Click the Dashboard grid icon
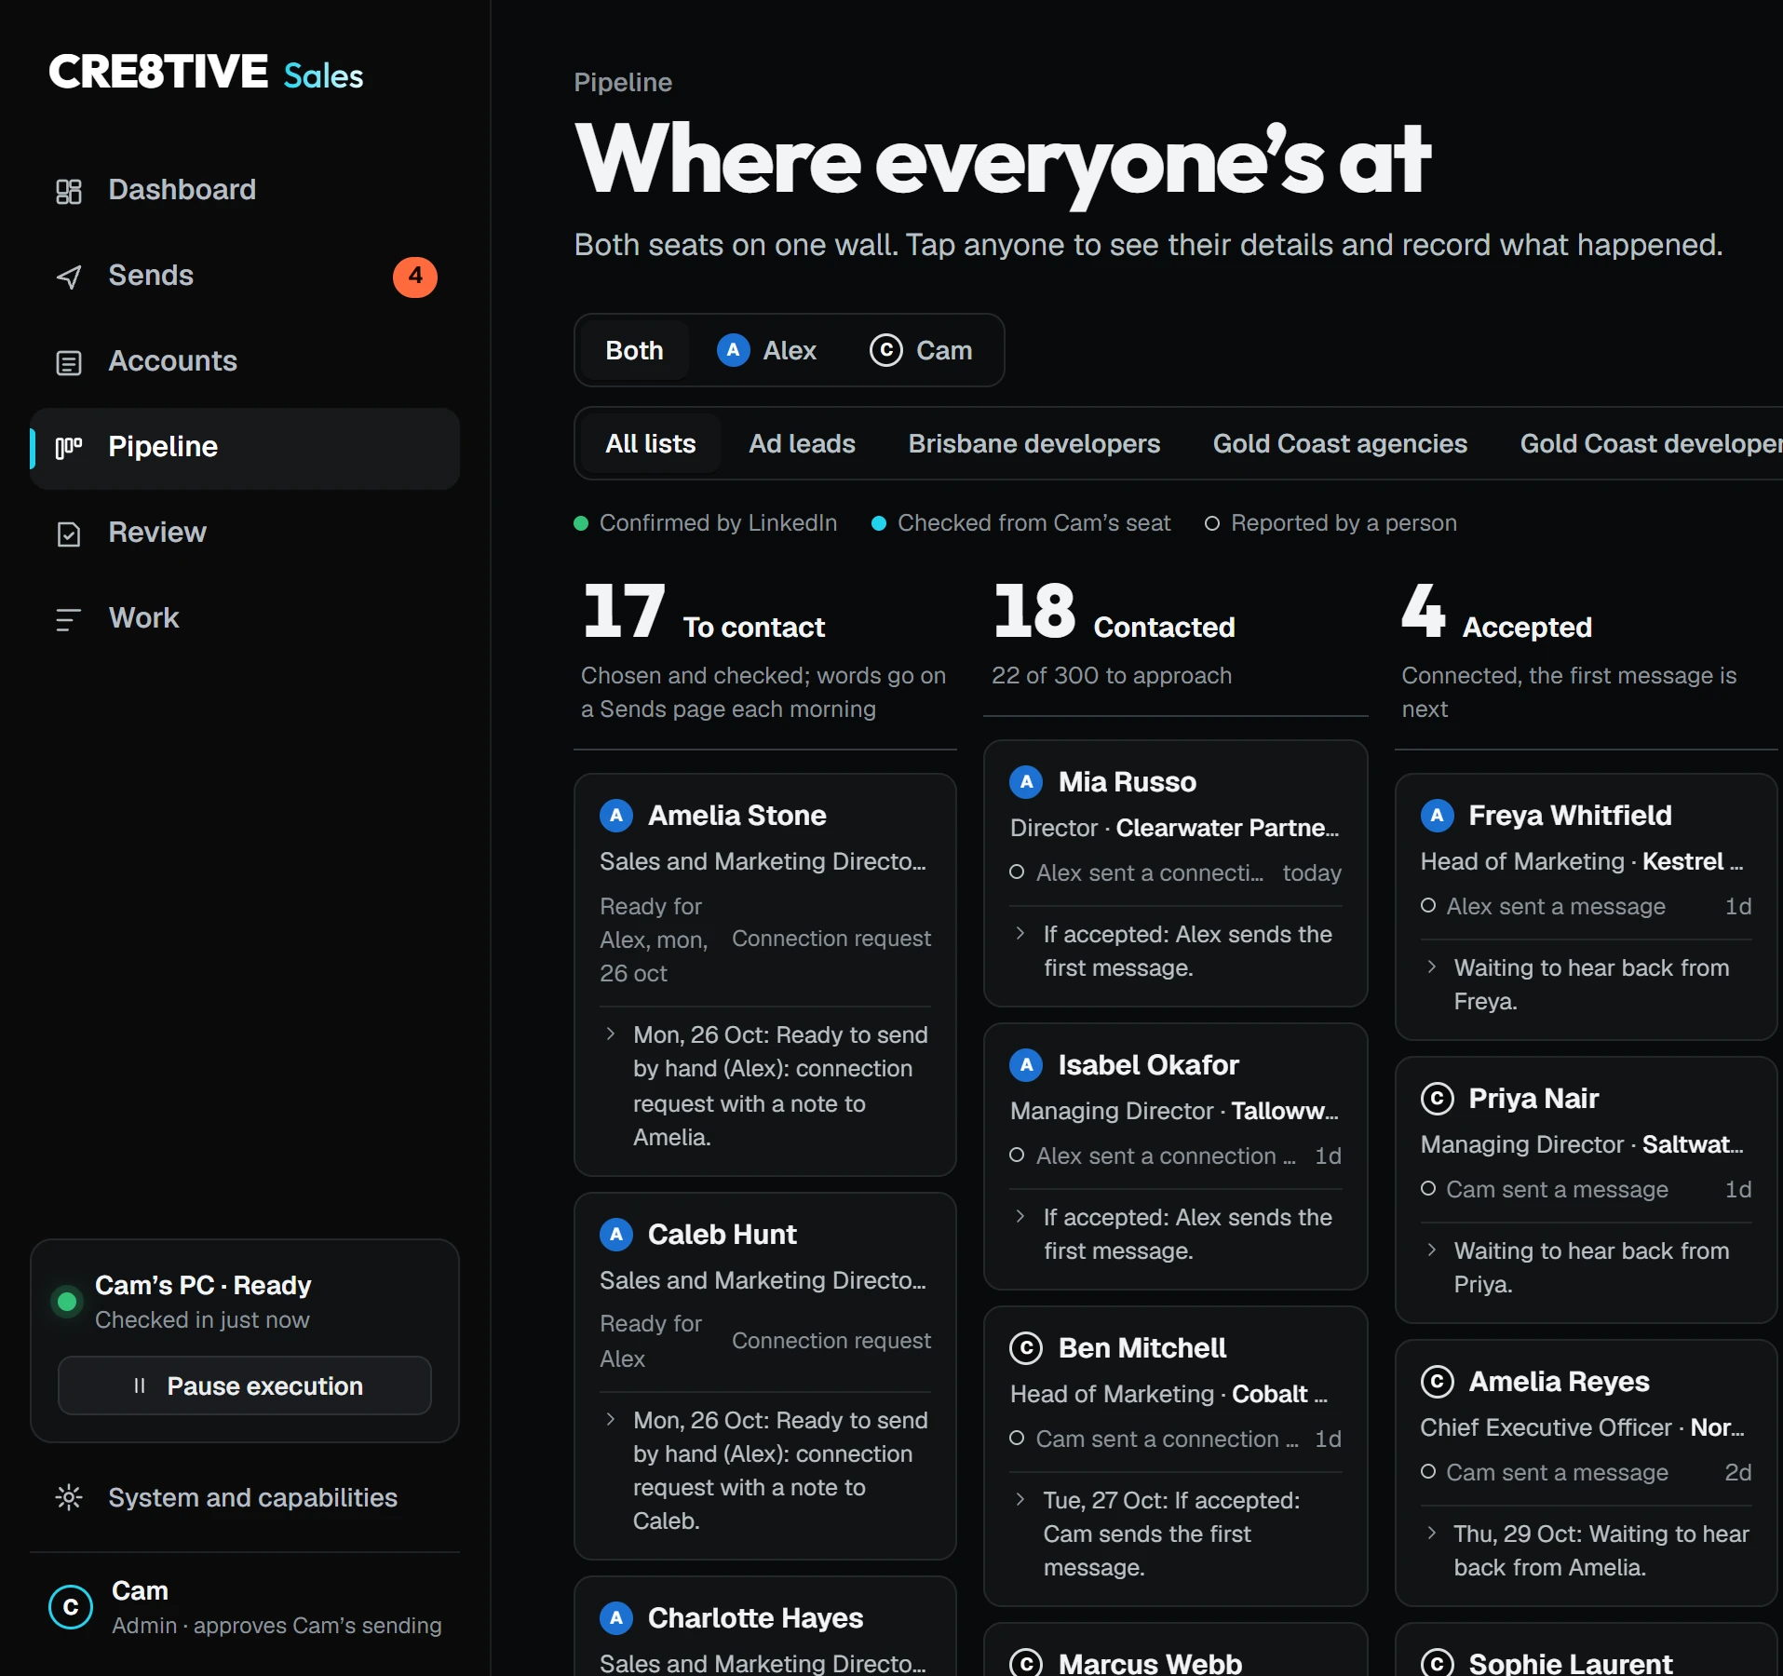The height and width of the screenshot is (1676, 1783). [69, 191]
